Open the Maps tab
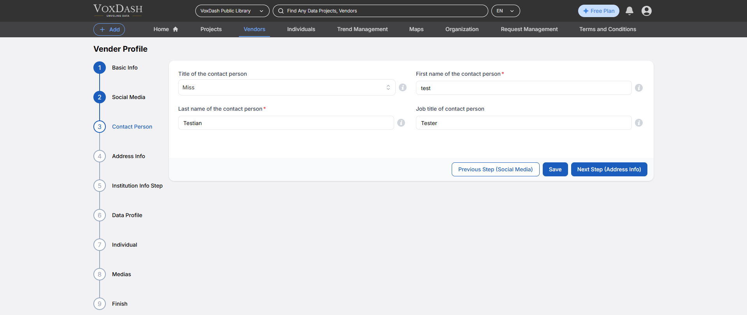Screen dimensions: 747x315 click(416, 29)
